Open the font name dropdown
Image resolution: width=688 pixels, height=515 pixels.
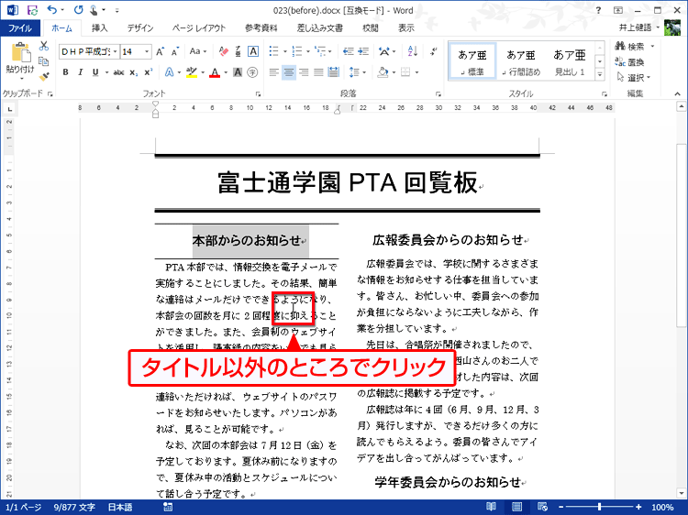tap(116, 51)
